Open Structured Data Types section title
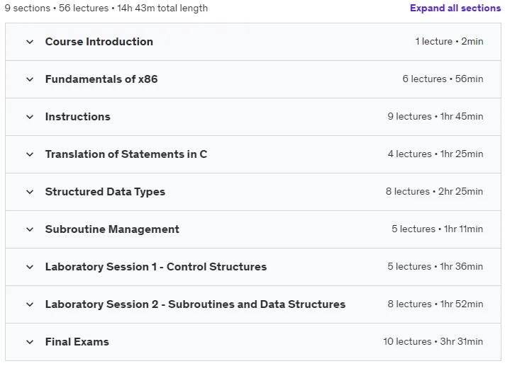 coord(105,192)
